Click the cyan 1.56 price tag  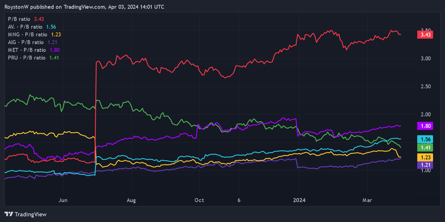point(425,139)
